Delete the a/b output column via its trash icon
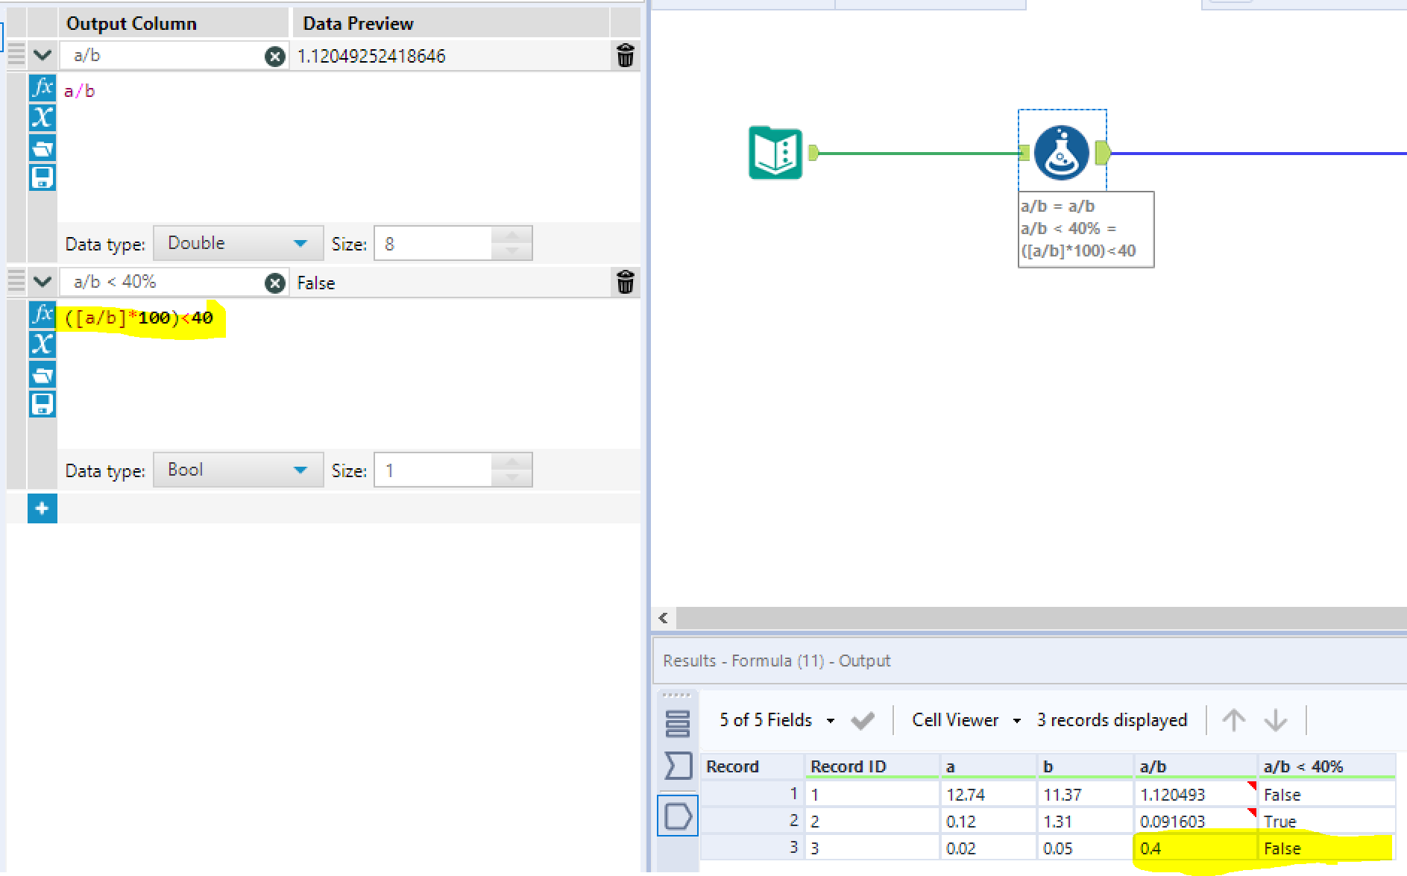This screenshot has width=1407, height=876. (x=626, y=55)
